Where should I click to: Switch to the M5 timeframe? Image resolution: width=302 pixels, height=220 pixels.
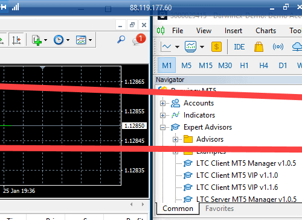(186, 66)
